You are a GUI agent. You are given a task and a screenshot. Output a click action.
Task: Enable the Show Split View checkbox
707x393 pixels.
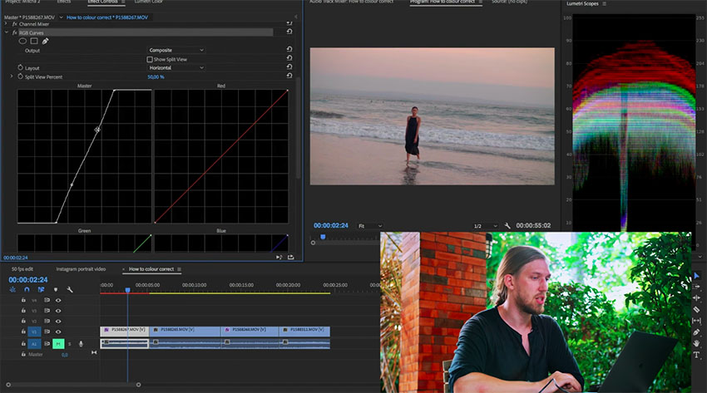tap(150, 59)
